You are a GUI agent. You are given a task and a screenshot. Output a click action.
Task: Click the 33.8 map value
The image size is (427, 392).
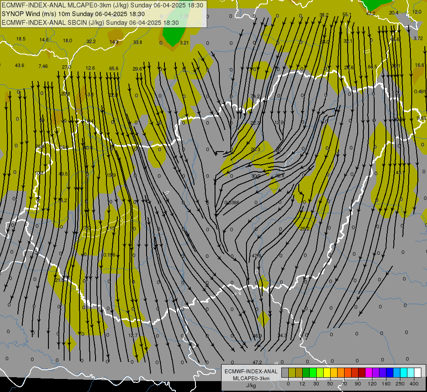pos(137,42)
